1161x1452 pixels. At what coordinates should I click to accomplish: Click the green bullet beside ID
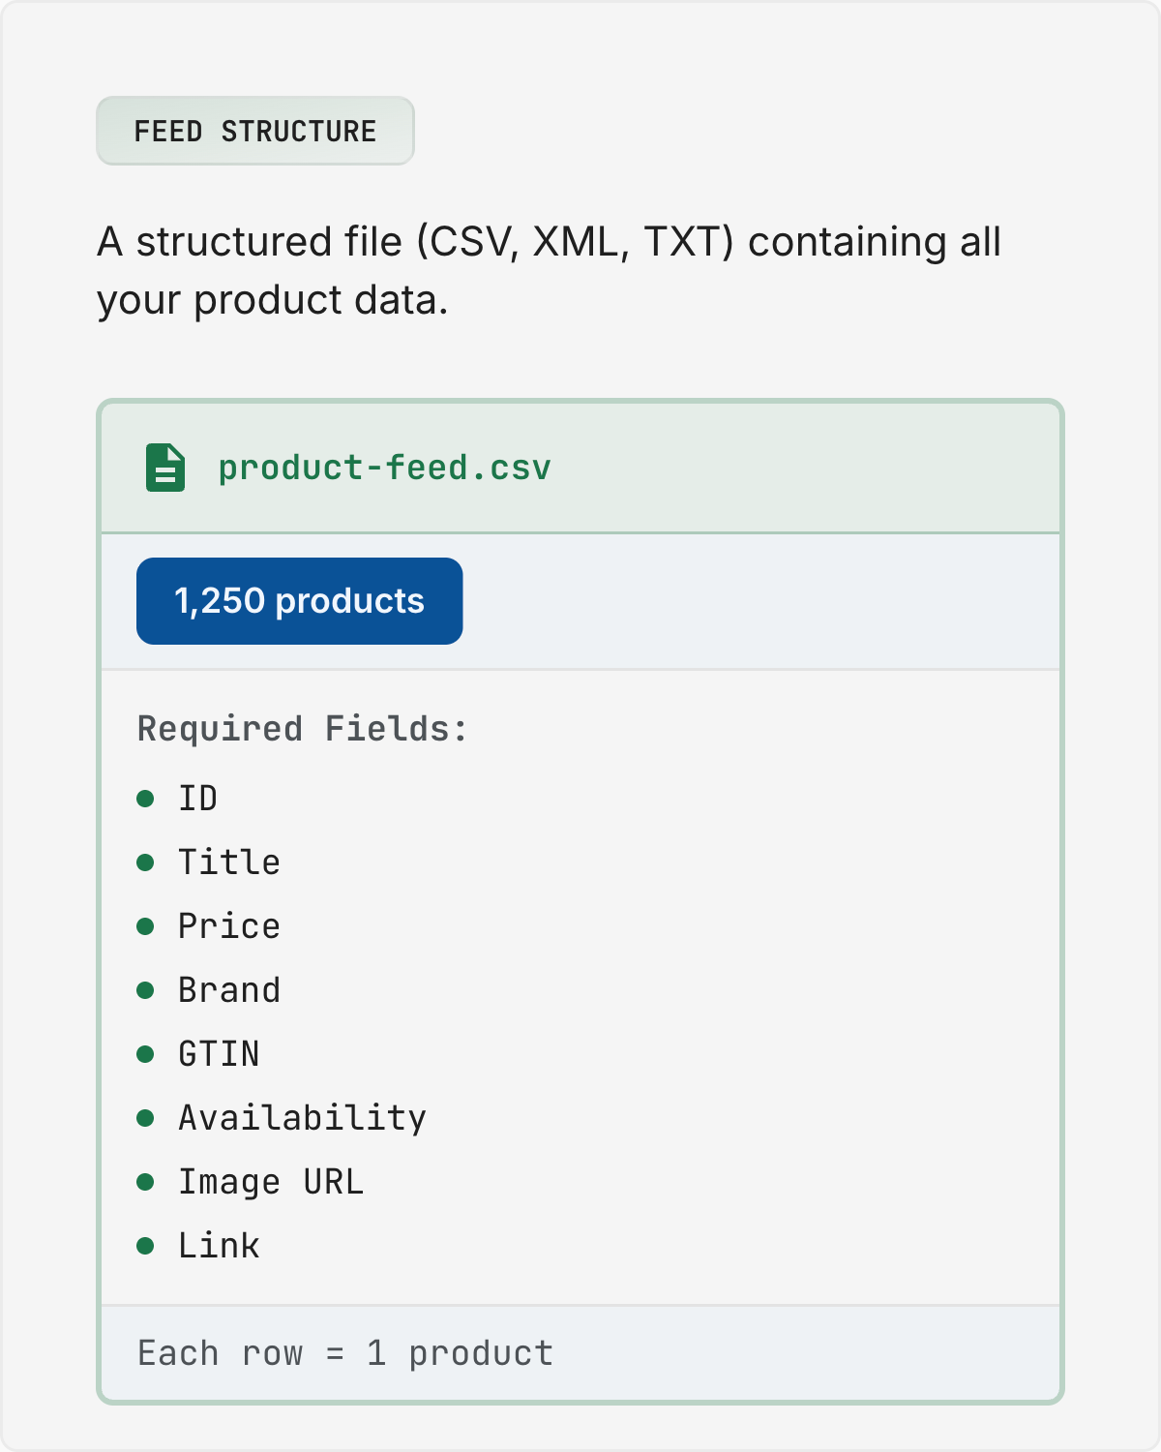(x=145, y=799)
